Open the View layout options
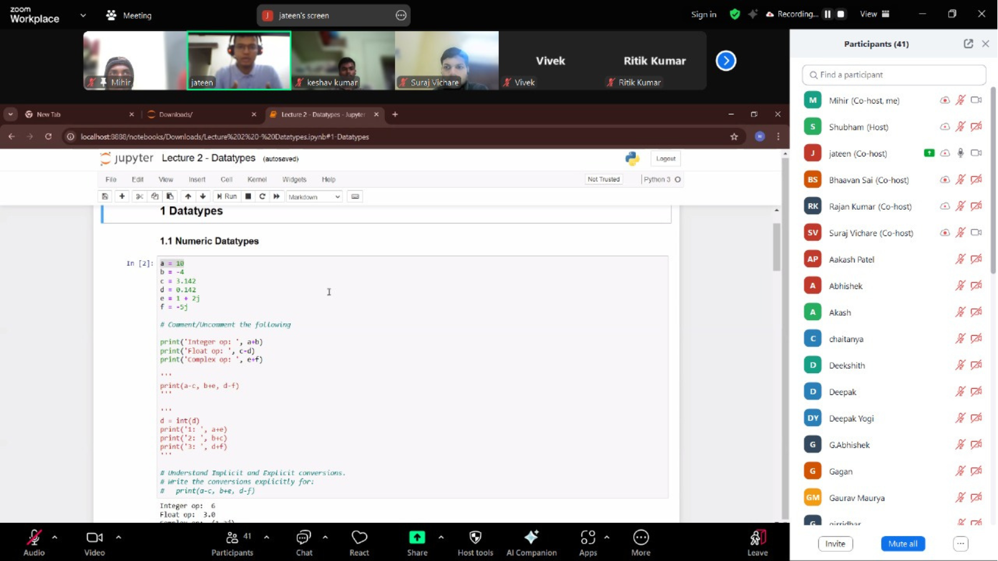The height and width of the screenshot is (561, 998). pyautogui.click(x=875, y=14)
